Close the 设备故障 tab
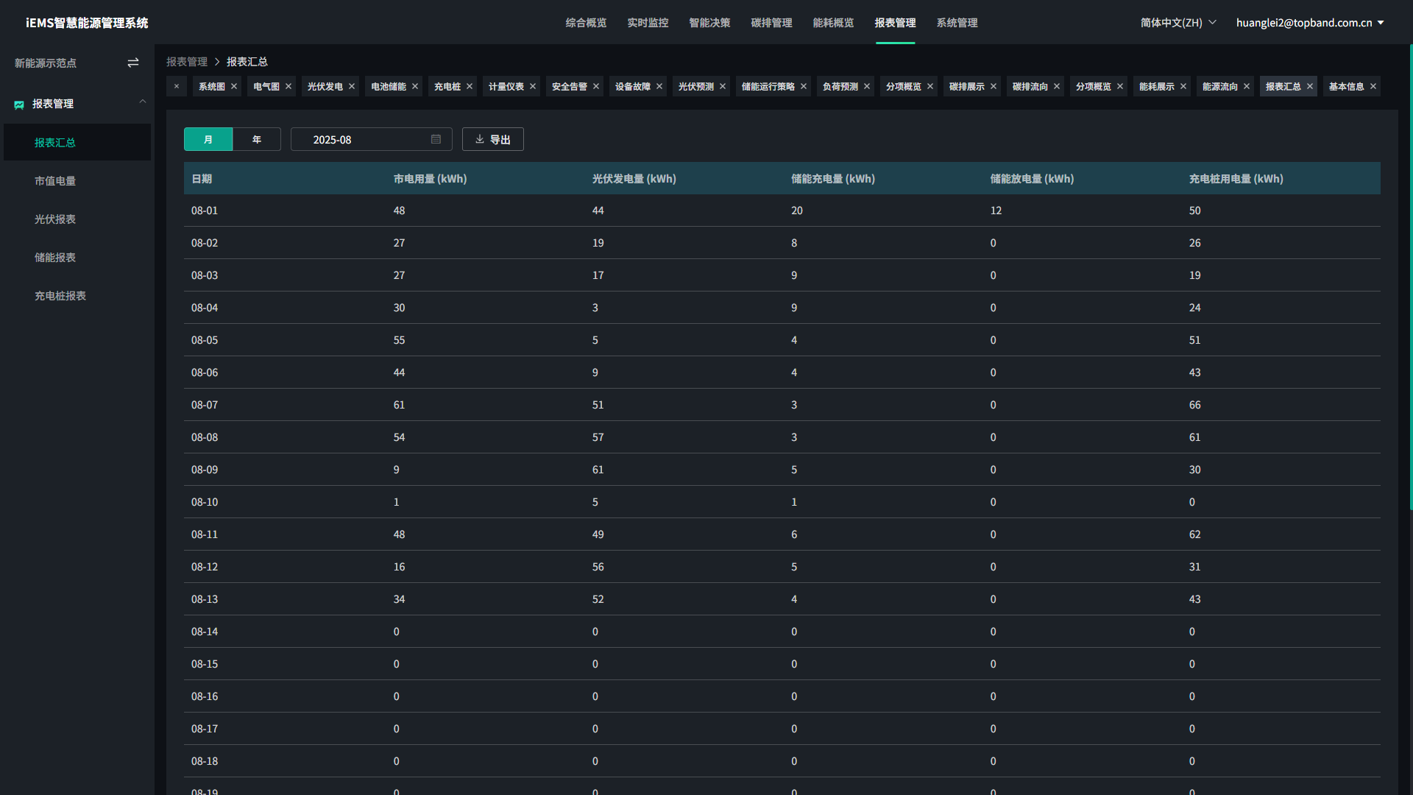1413x795 pixels. pyautogui.click(x=659, y=87)
